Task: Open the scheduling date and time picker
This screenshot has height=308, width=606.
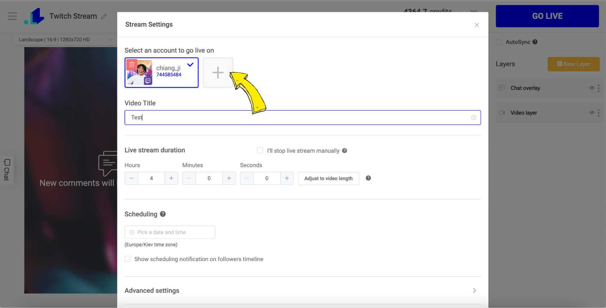Action: 170,232
